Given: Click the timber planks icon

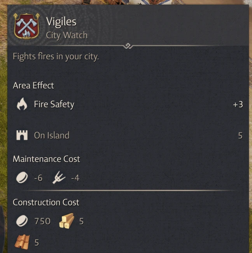Looking at the screenshot, I should [66, 221].
